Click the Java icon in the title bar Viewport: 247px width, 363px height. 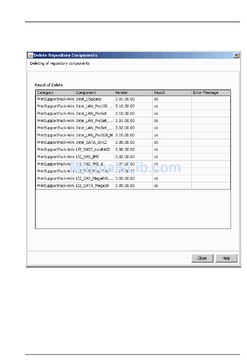[31, 55]
